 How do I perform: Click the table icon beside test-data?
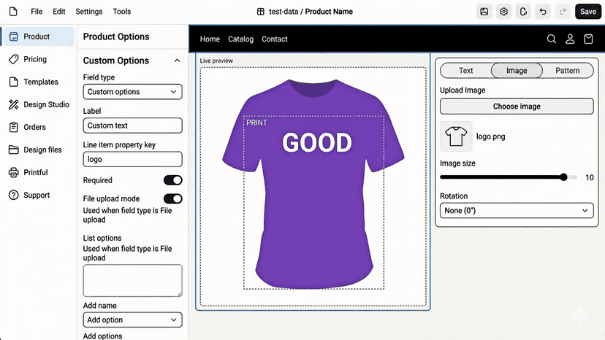(261, 12)
